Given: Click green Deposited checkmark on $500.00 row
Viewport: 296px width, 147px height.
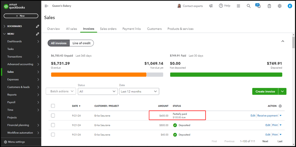Looking at the screenshot, I should [x=175, y=125].
